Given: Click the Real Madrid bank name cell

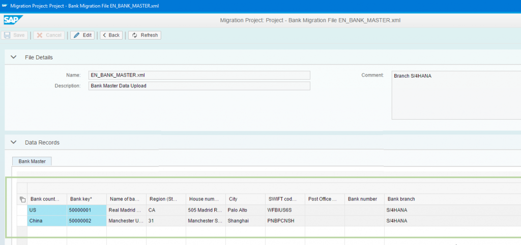Looking at the screenshot, I should click(x=126, y=210).
